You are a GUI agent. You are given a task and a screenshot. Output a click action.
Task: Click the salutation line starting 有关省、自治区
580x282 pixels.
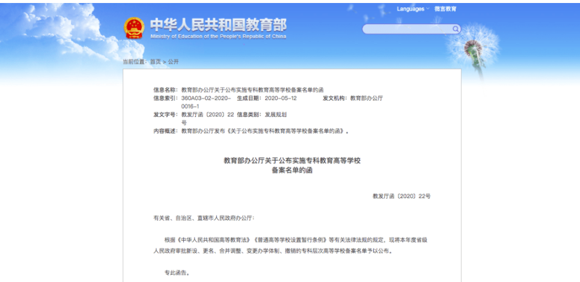tap(204, 218)
